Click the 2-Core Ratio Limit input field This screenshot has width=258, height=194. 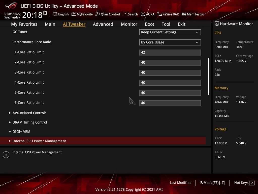170,62
